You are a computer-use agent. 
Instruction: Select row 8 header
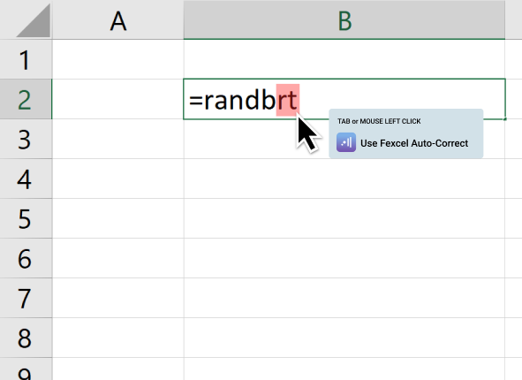click(26, 338)
